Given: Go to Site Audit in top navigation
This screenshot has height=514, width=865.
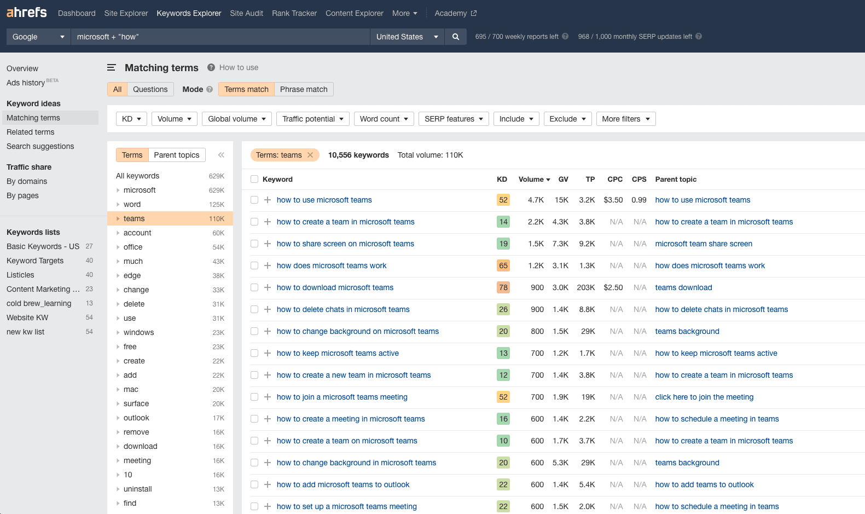Looking at the screenshot, I should click(x=247, y=13).
